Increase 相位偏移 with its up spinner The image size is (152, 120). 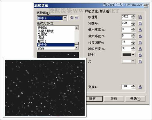click(133, 41)
